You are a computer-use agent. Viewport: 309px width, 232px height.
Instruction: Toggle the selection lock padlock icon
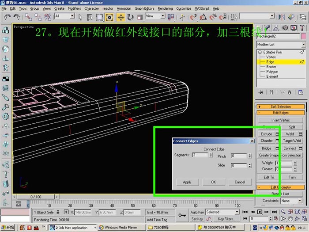58,212
